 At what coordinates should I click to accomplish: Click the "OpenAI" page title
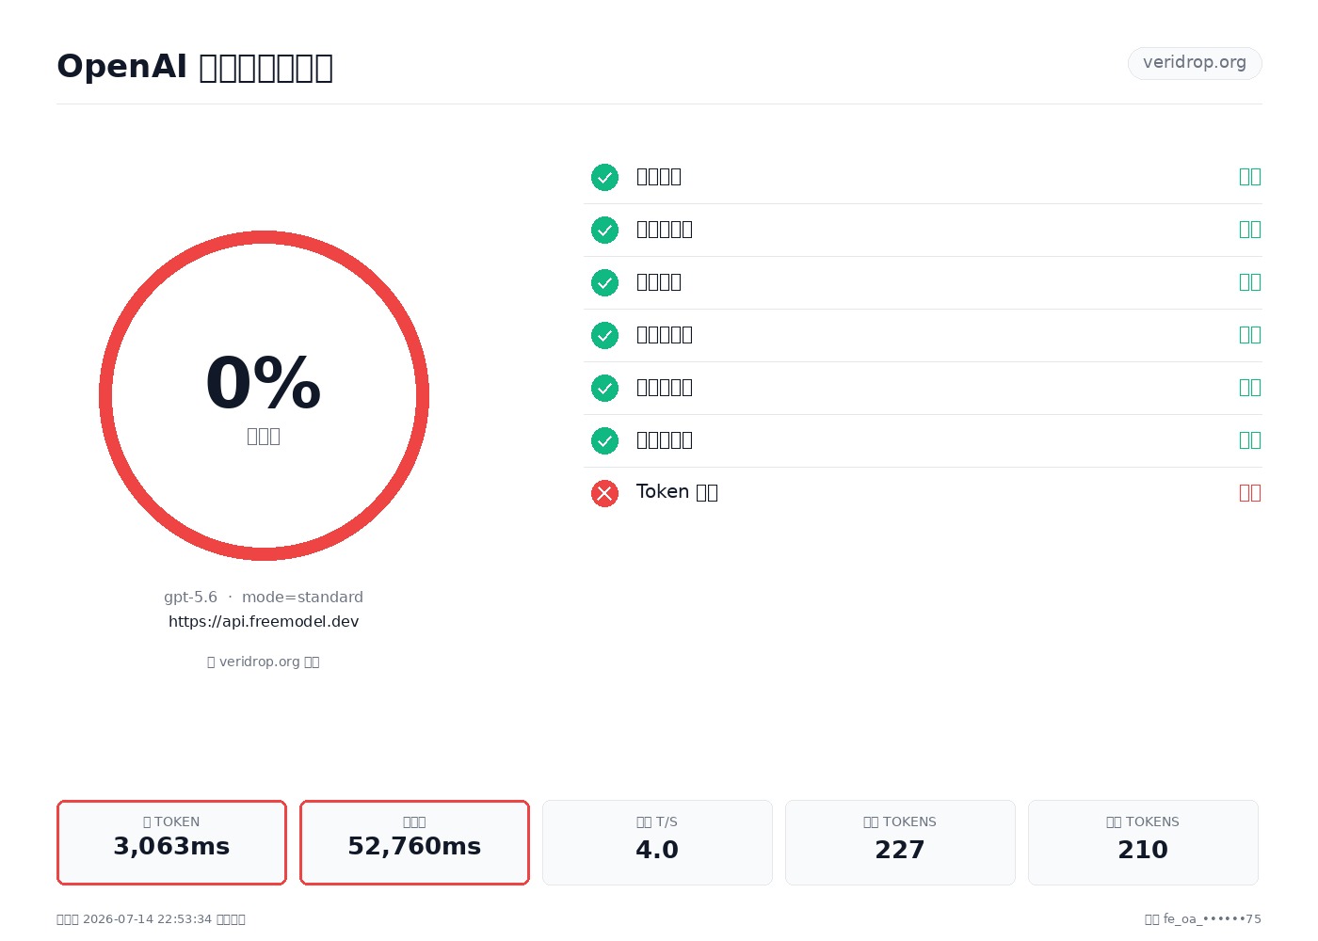[122, 67]
